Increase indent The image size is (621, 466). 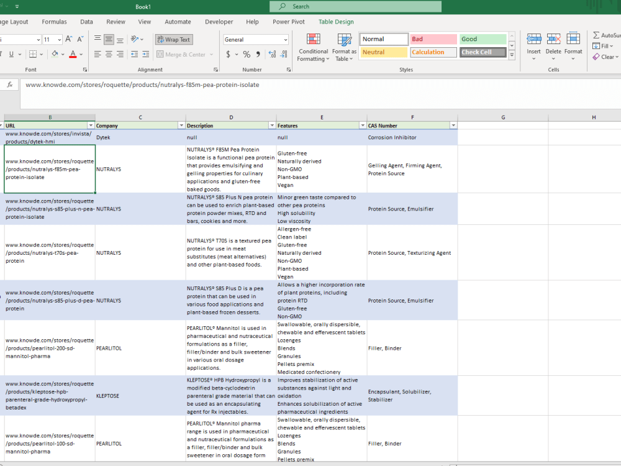pyautogui.click(x=146, y=54)
